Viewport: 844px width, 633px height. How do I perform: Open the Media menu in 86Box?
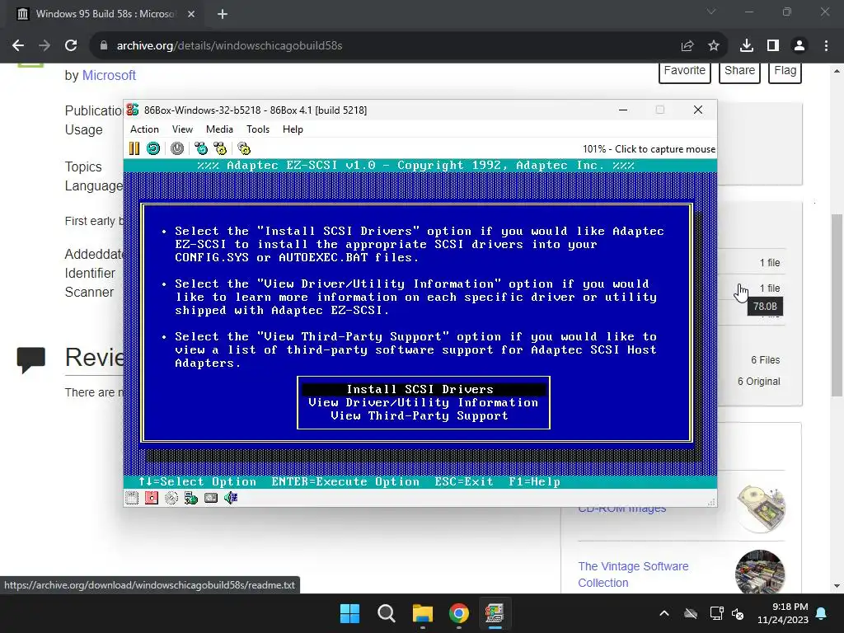[x=219, y=129]
